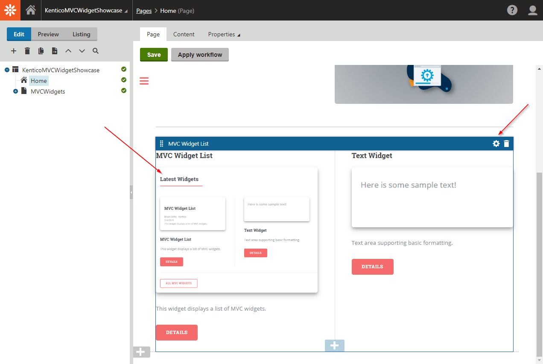Click the Home page tree icon

pos(24,80)
